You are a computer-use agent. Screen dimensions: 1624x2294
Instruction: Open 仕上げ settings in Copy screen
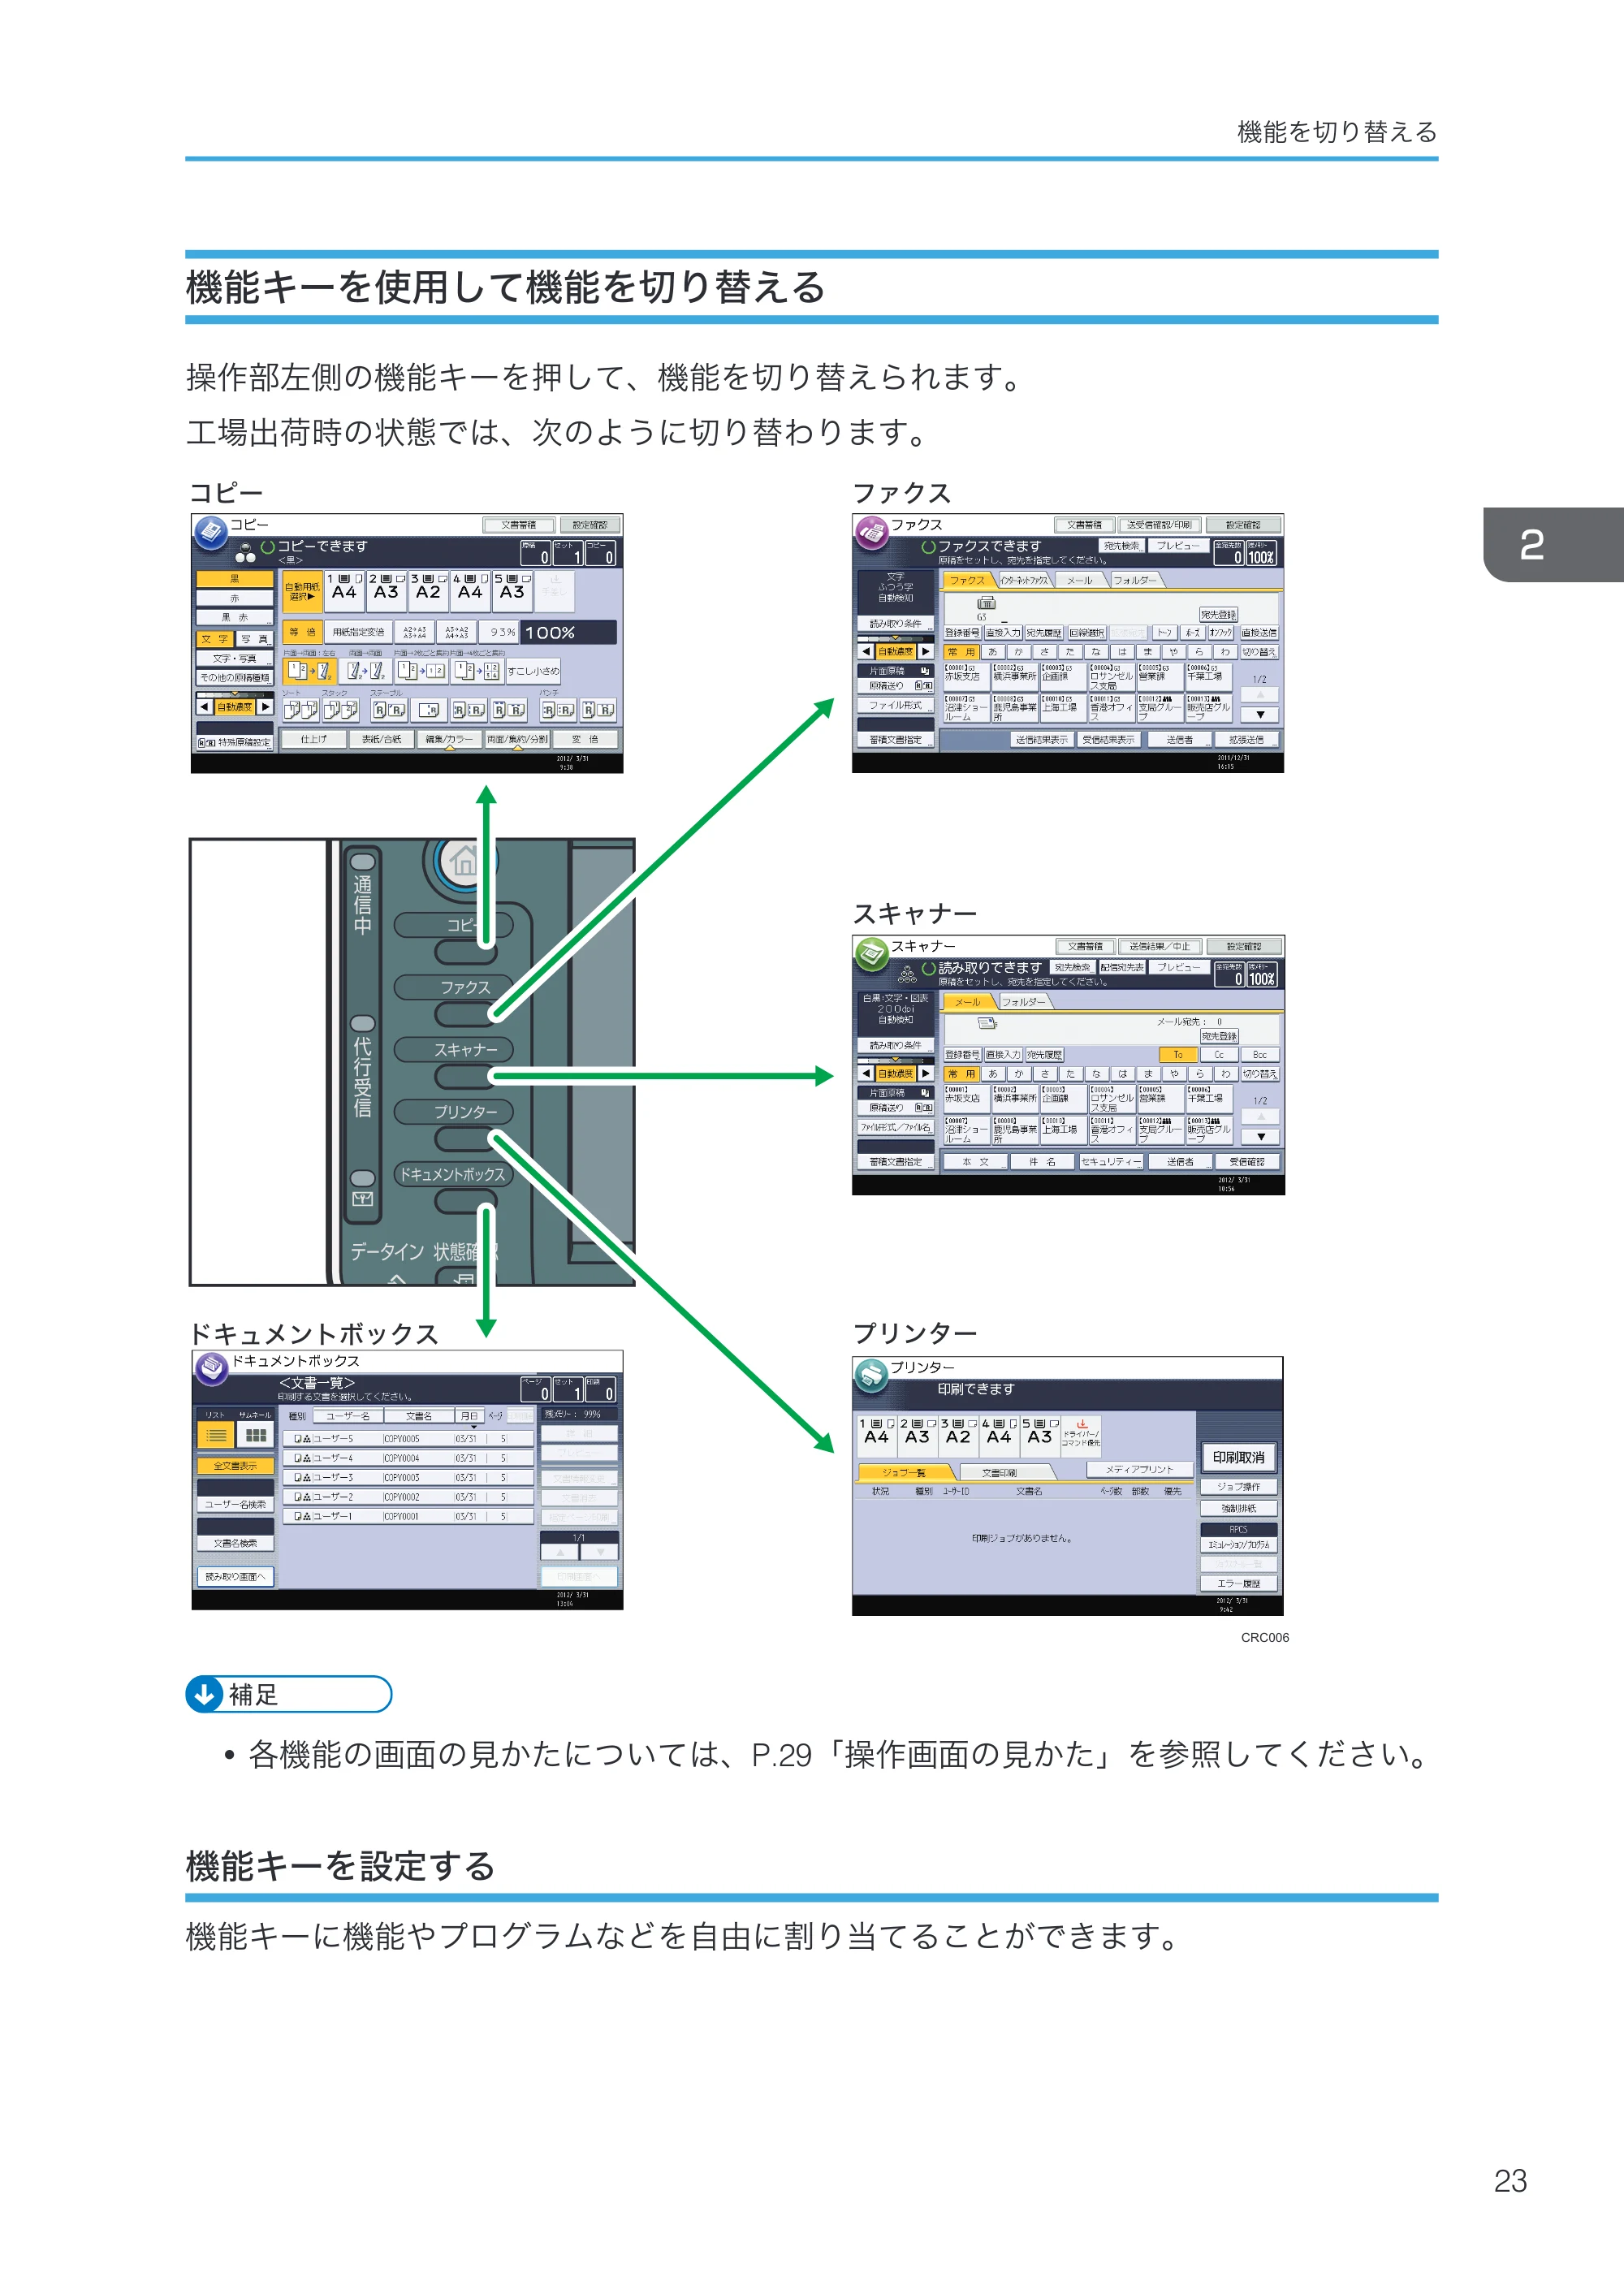[x=314, y=739]
